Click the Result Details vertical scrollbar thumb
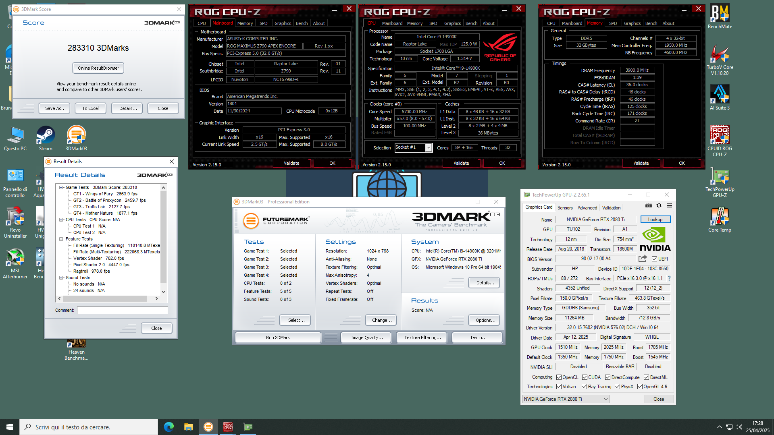The width and height of the screenshot is (774, 435). point(163,237)
